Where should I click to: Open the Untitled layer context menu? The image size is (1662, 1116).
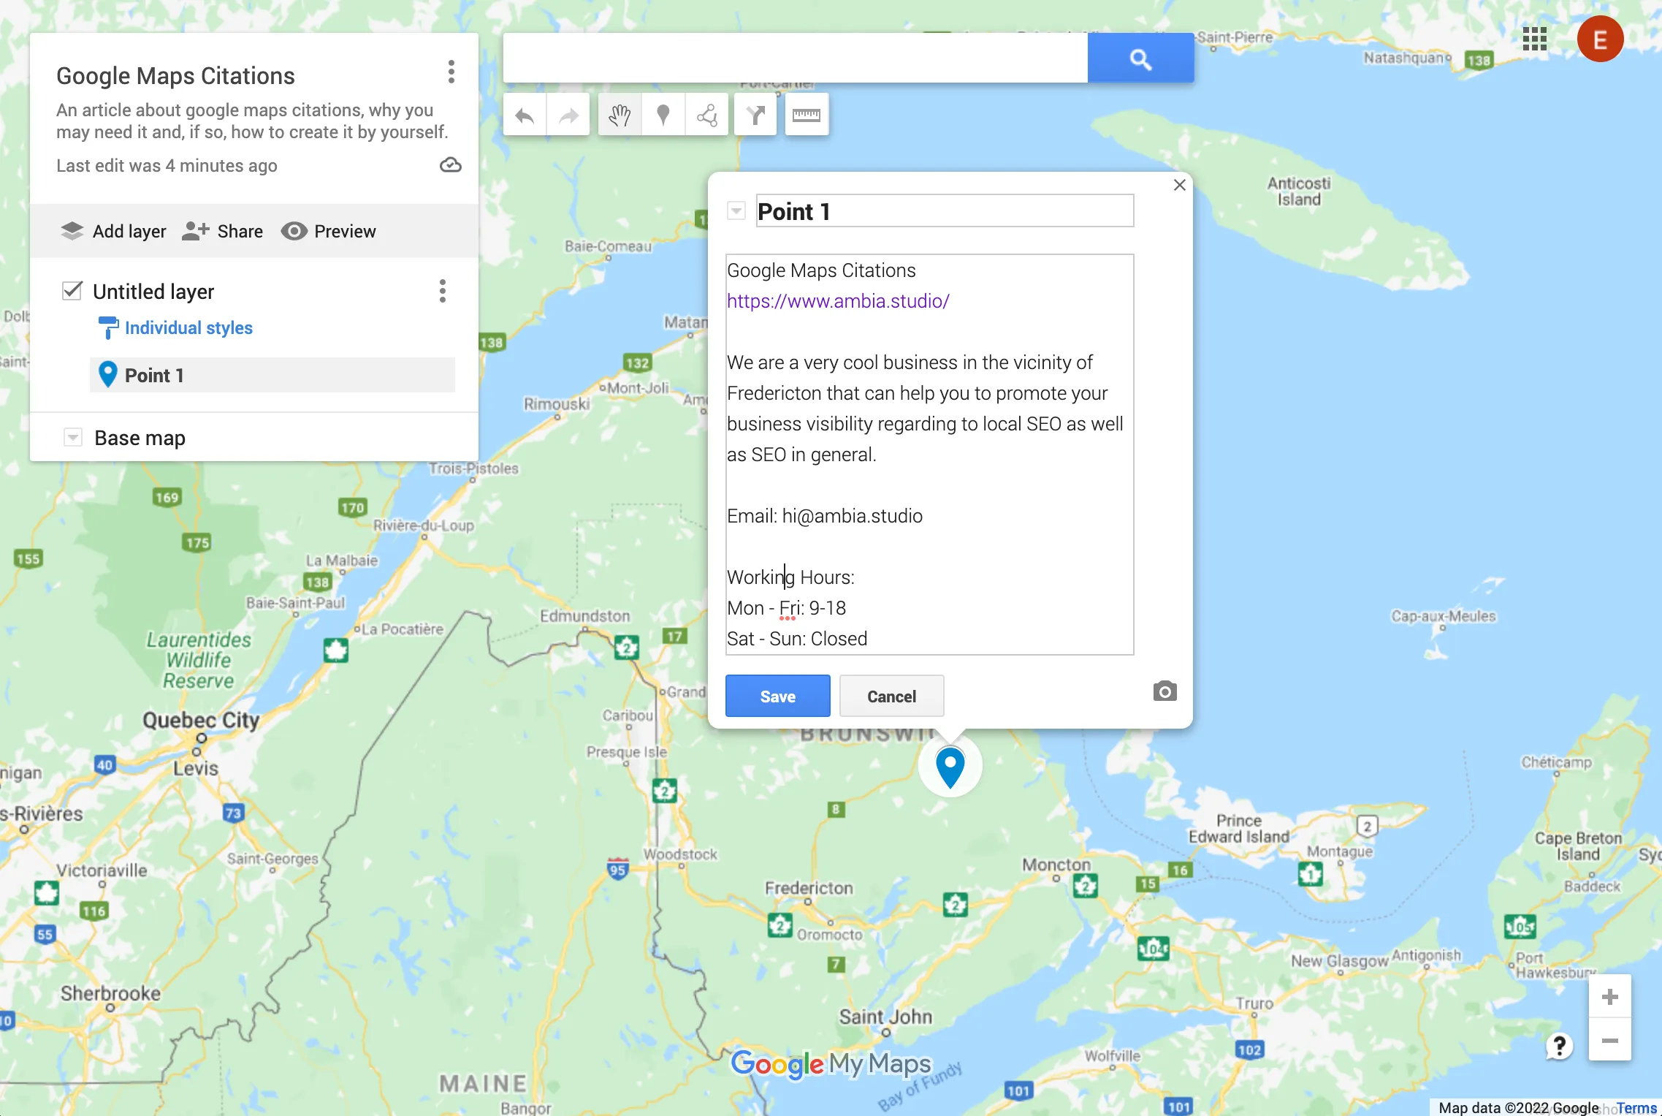point(442,290)
